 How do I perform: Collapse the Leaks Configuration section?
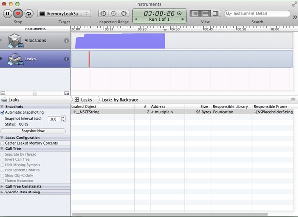tap(2, 137)
